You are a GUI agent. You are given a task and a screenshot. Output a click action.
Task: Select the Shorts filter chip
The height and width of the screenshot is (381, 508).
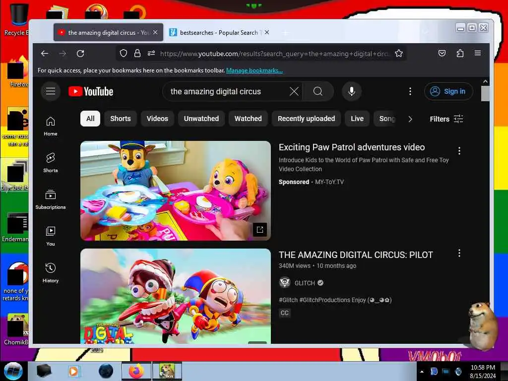(x=121, y=119)
